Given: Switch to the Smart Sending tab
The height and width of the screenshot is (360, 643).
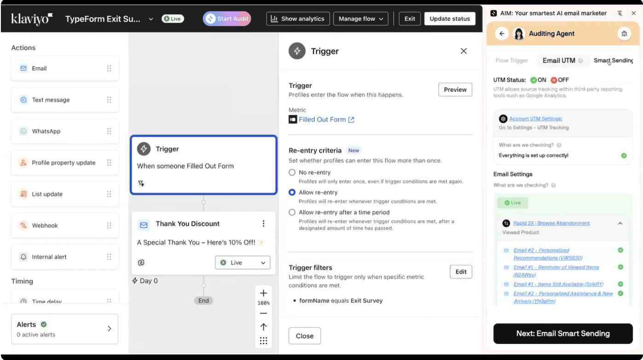Looking at the screenshot, I should tap(613, 60).
